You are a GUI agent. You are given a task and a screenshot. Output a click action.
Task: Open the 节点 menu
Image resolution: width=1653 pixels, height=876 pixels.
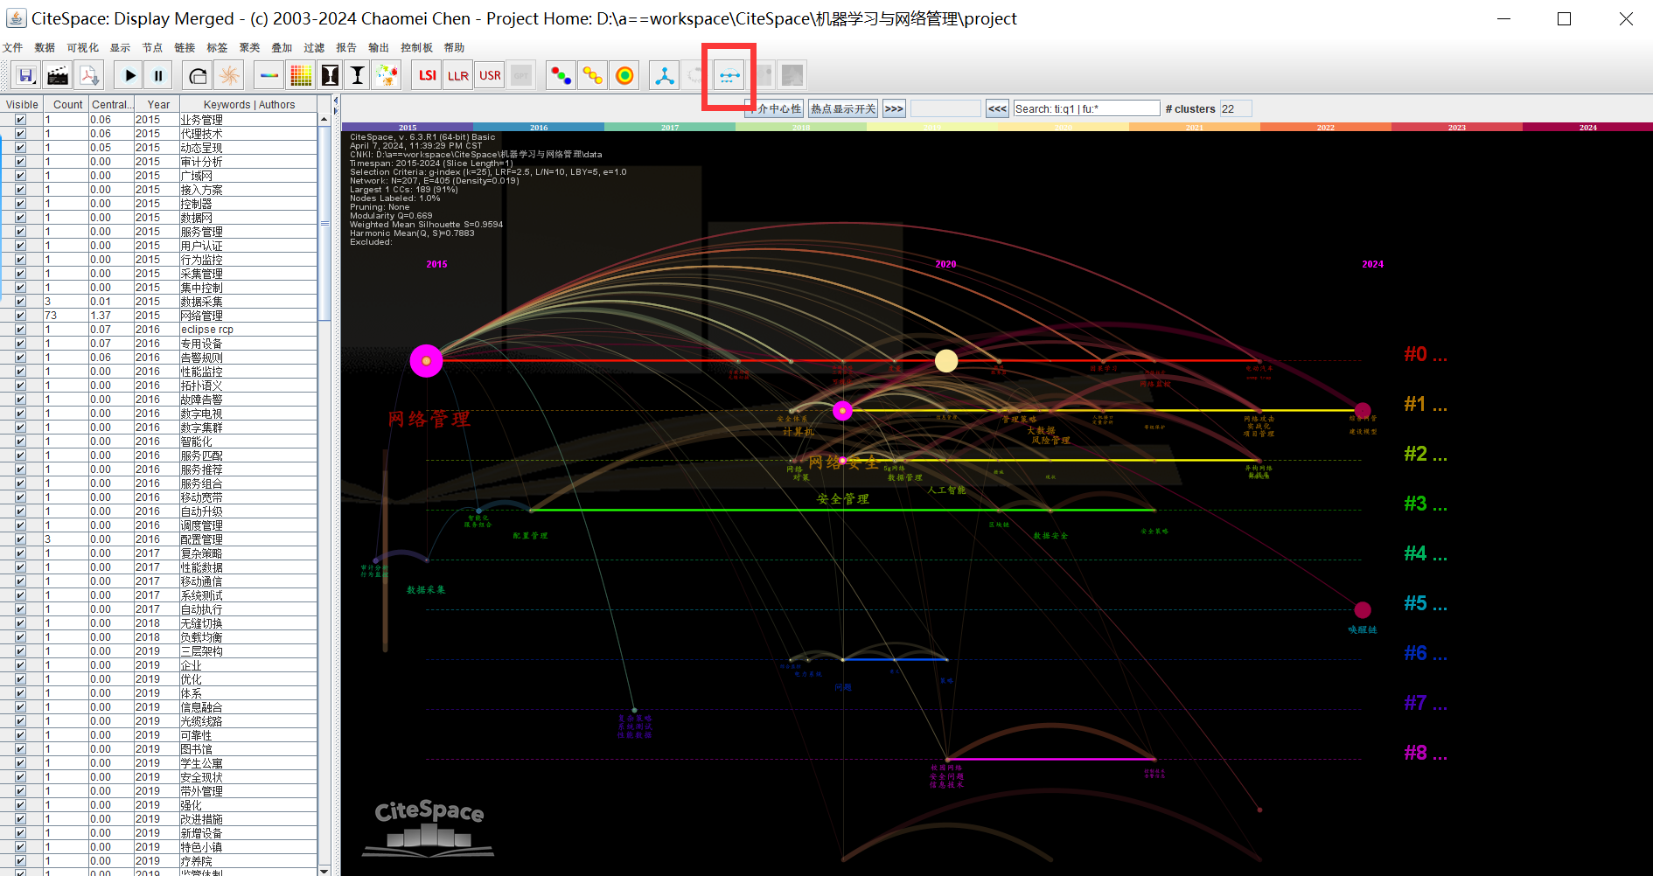pyautogui.click(x=152, y=48)
